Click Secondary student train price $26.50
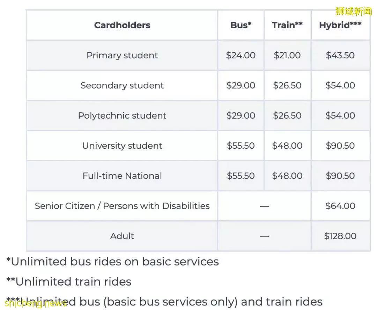The height and width of the screenshot is (310, 377). pos(287,86)
